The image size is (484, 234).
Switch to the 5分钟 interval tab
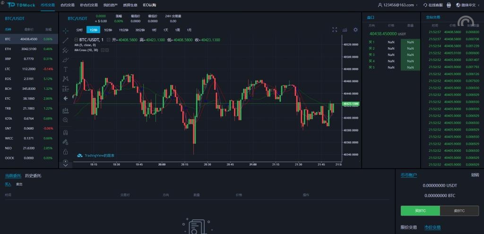(108, 30)
